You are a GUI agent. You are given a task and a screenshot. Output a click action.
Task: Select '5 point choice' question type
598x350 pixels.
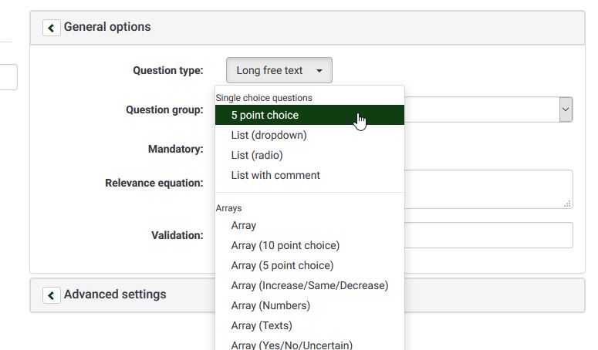pos(265,115)
